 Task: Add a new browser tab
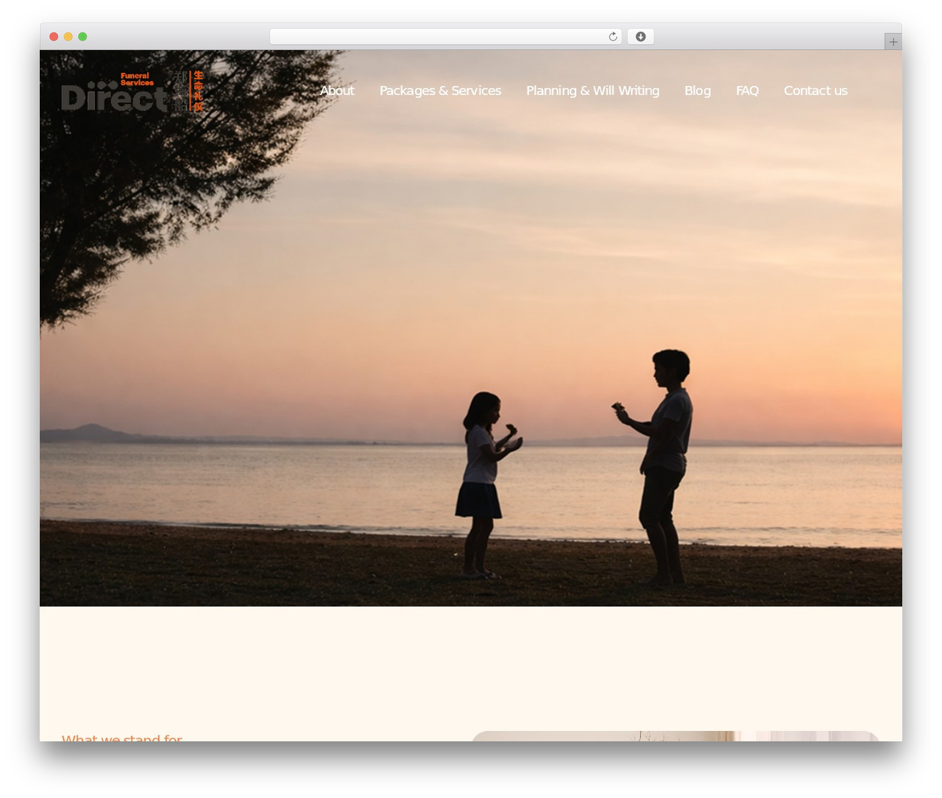pyautogui.click(x=893, y=42)
